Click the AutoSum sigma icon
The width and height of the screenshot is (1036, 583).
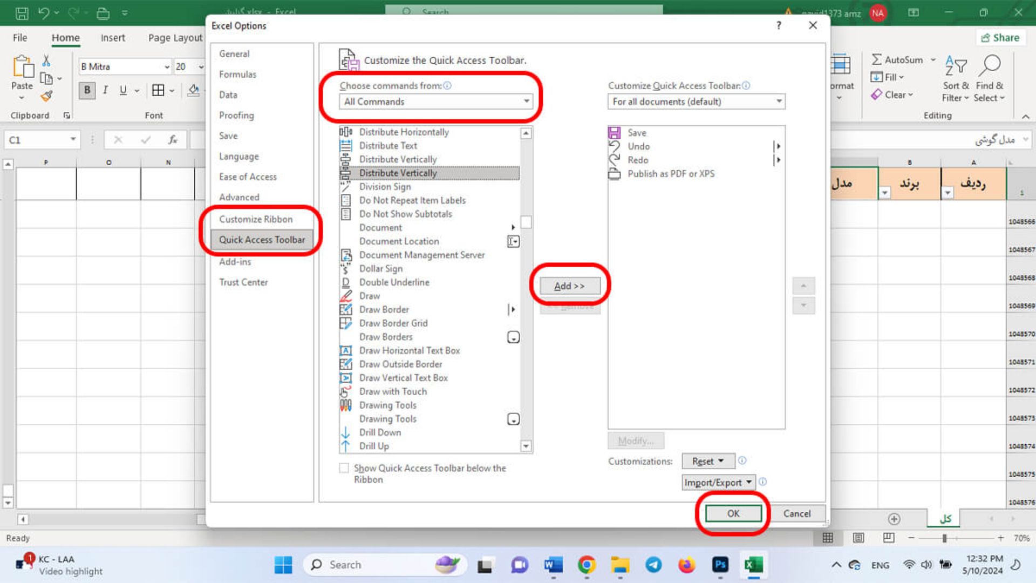pos(877,59)
